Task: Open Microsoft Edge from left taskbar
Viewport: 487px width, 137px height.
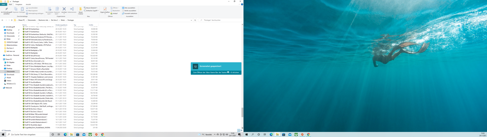Action: coord(65,134)
